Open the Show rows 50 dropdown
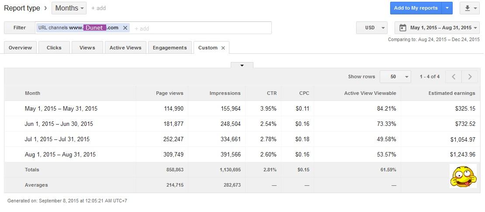The height and width of the screenshot is (212, 485). click(395, 77)
